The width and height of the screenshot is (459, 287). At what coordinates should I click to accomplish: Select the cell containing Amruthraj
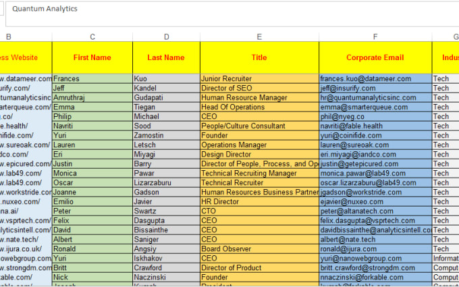[92, 97]
